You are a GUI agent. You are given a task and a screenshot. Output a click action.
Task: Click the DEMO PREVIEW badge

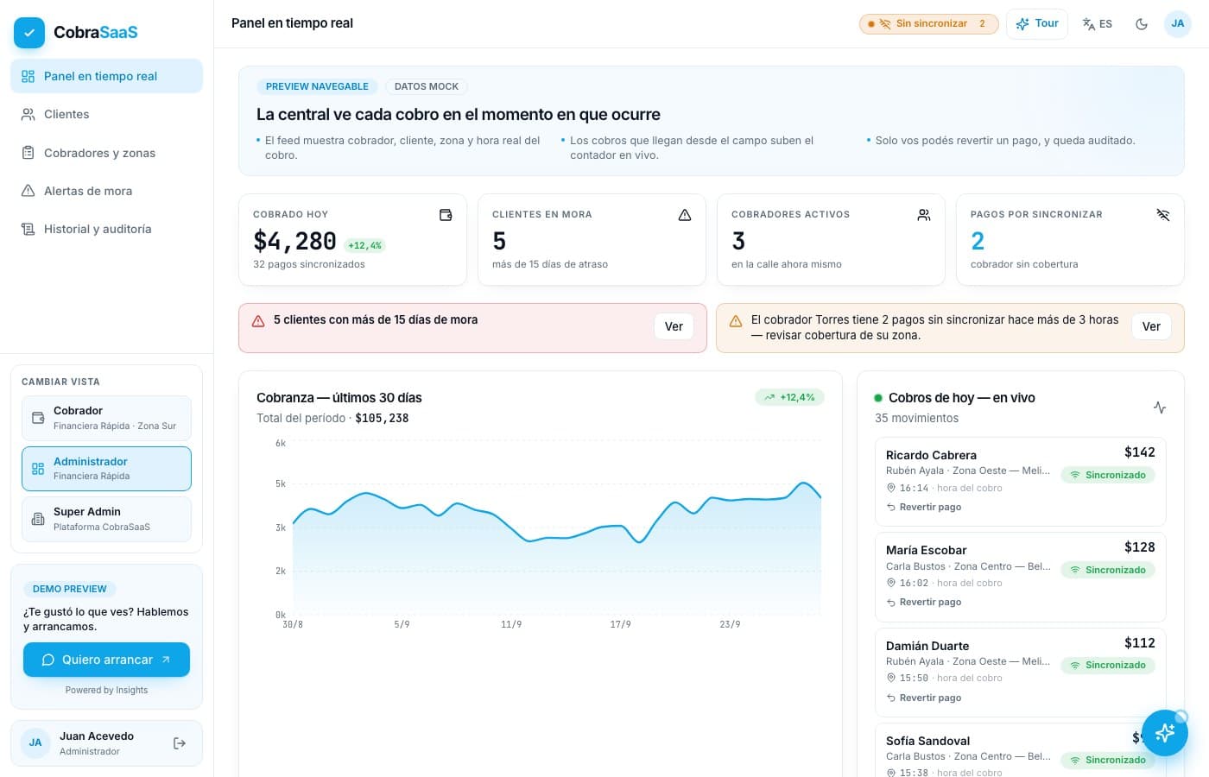click(x=70, y=589)
